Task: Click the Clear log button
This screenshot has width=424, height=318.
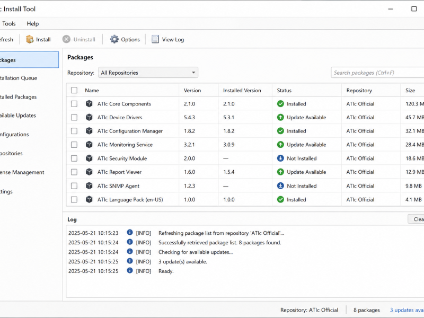Action: [x=416, y=219]
